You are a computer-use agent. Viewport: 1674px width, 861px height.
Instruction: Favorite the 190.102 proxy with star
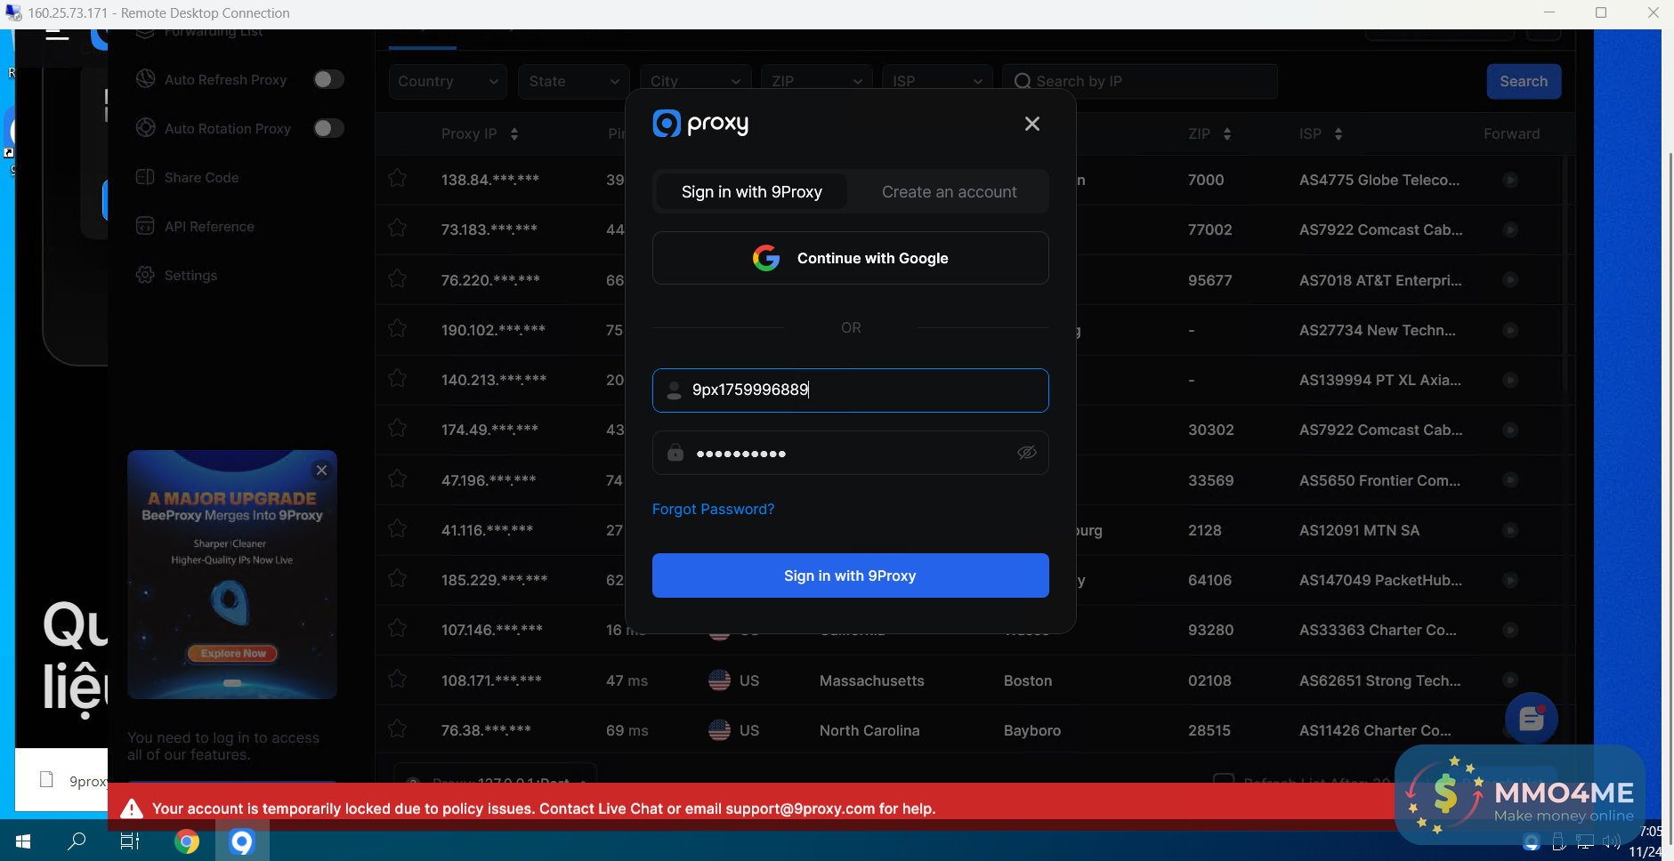(x=398, y=329)
